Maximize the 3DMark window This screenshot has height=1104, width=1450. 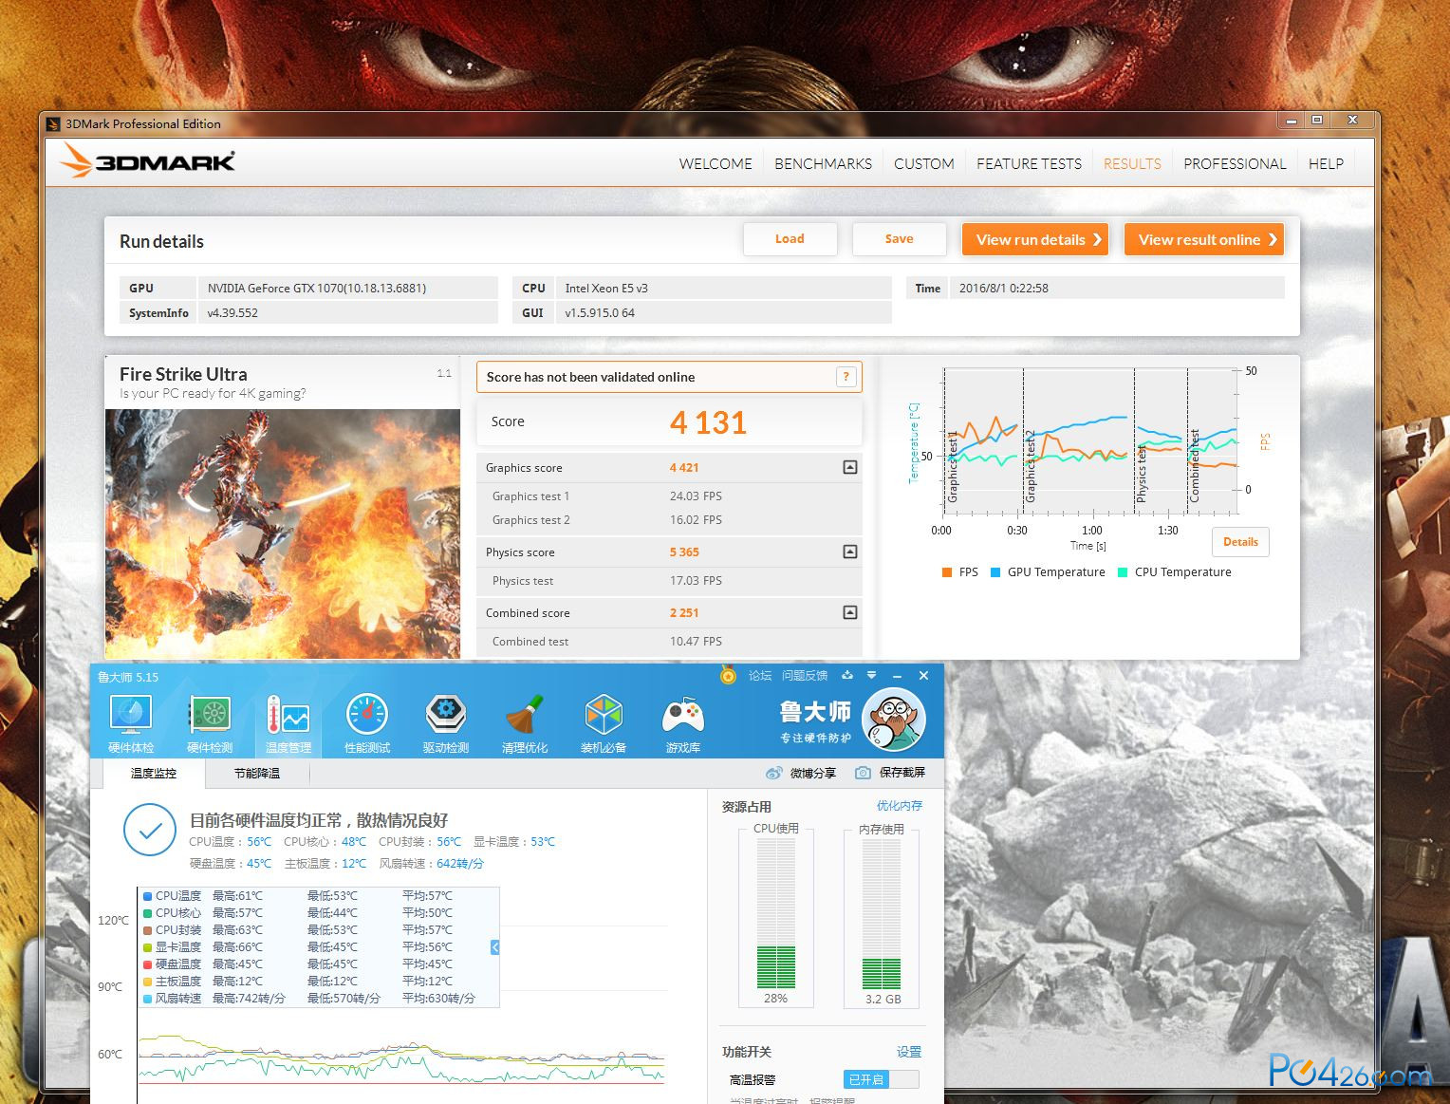pyautogui.click(x=1316, y=120)
